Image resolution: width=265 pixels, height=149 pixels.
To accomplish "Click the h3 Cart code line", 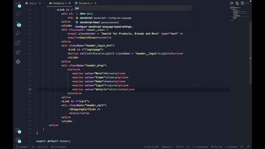I will [79, 113].
